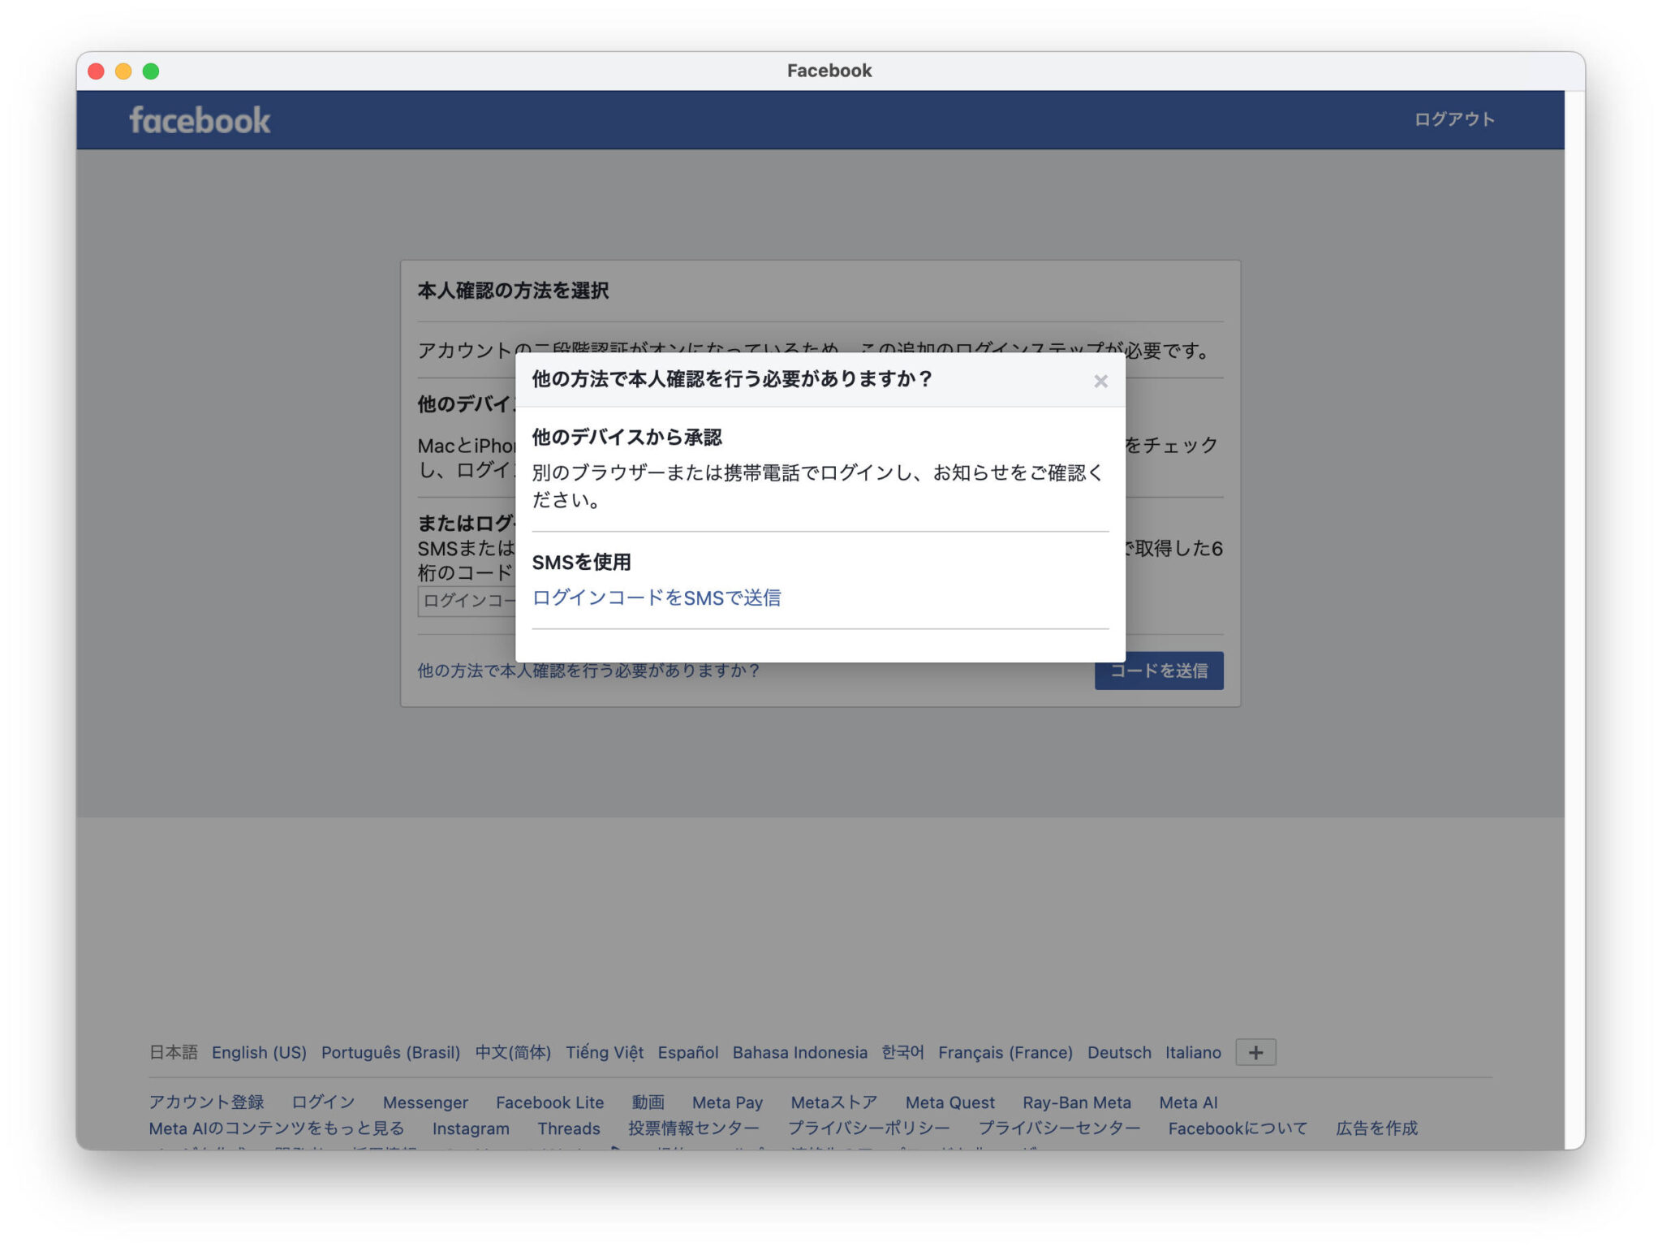Choose Français (France) language option
The height and width of the screenshot is (1251, 1662).
pos(1005,1052)
